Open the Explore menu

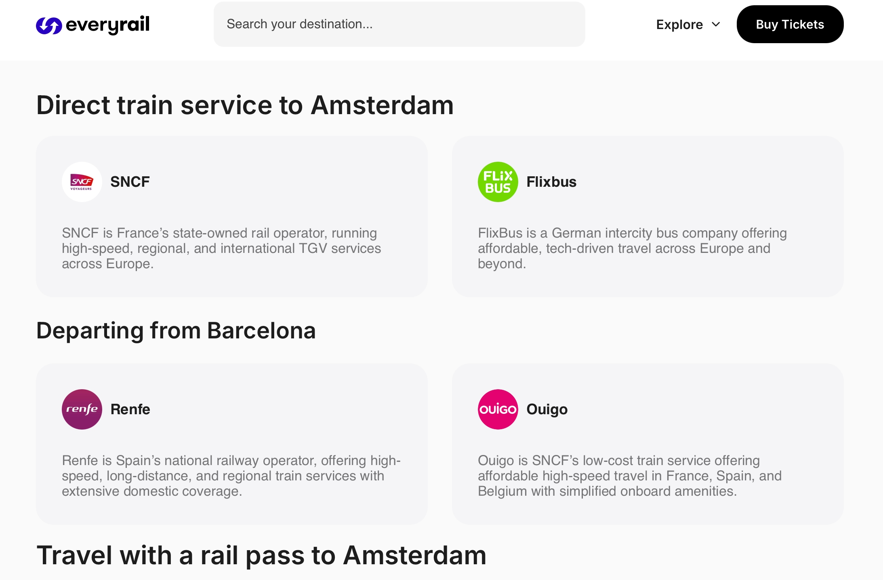(679, 25)
